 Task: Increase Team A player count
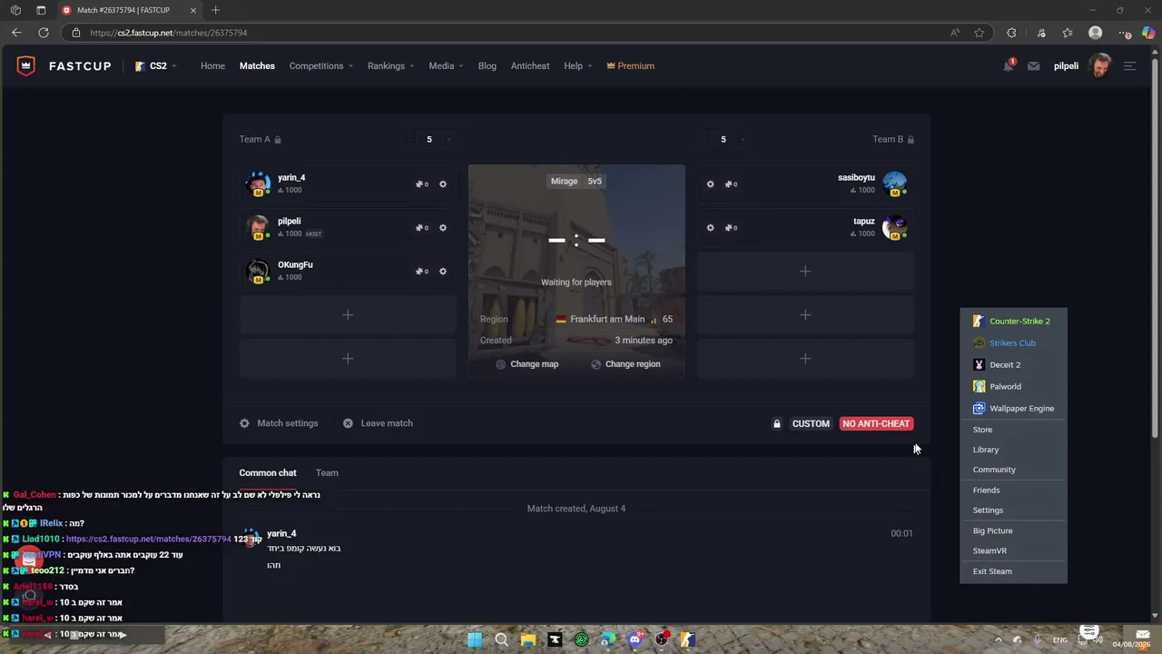[x=448, y=140]
